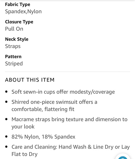Screen dimensions: 135x159
Task: Tap the blue Alexa floating button
Action: (123, 157)
